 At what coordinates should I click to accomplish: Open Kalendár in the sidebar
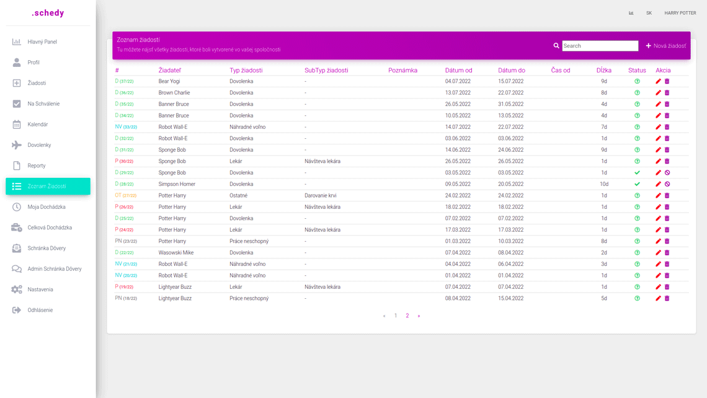tap(38, 125)
